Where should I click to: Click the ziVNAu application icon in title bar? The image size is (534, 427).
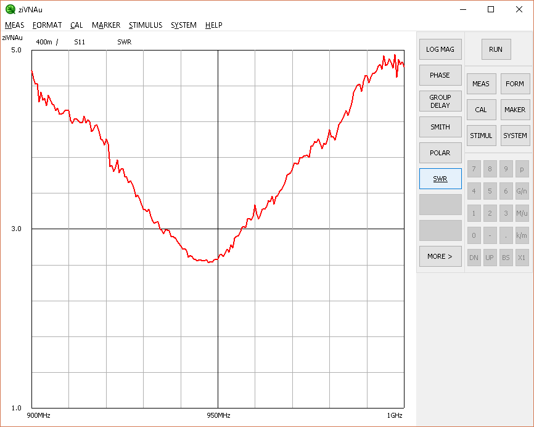10,9
